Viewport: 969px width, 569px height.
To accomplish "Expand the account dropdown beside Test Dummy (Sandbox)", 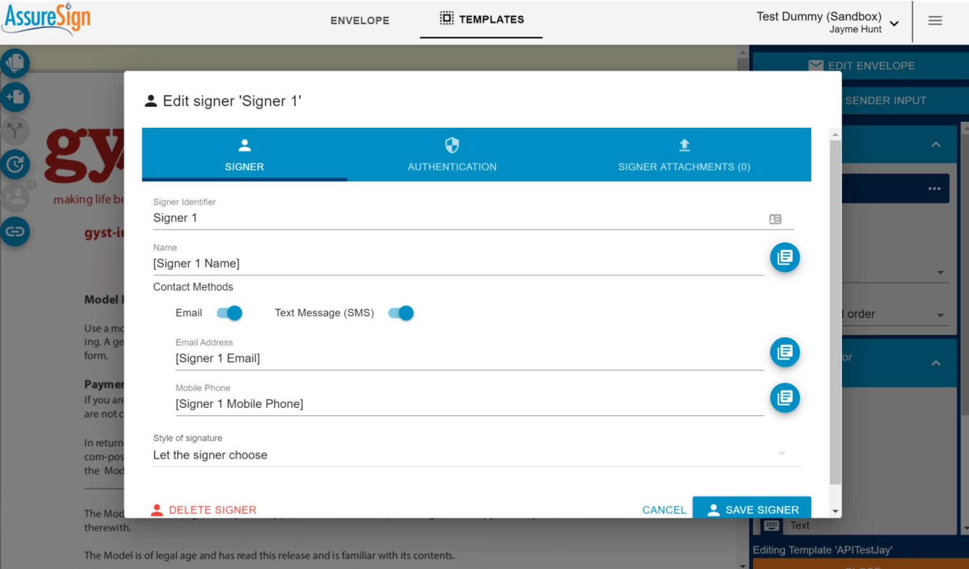I will [894, 23].
